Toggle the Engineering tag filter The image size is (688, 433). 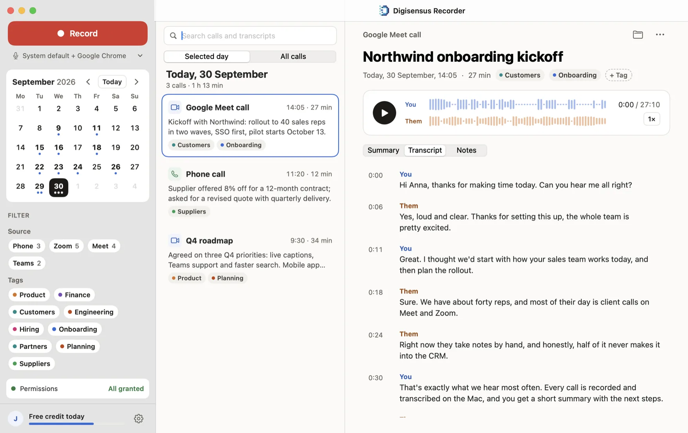(x=91, y=312)
